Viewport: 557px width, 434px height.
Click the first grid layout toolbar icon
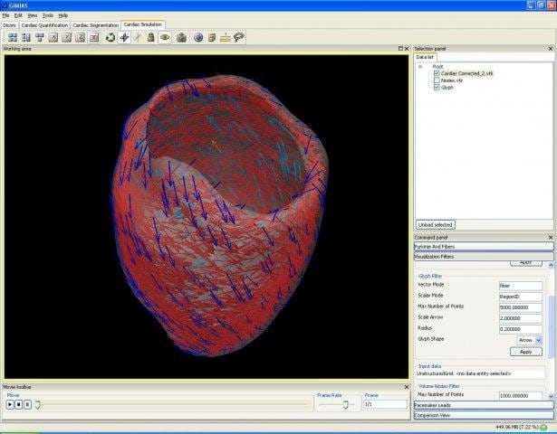(12, 37)
